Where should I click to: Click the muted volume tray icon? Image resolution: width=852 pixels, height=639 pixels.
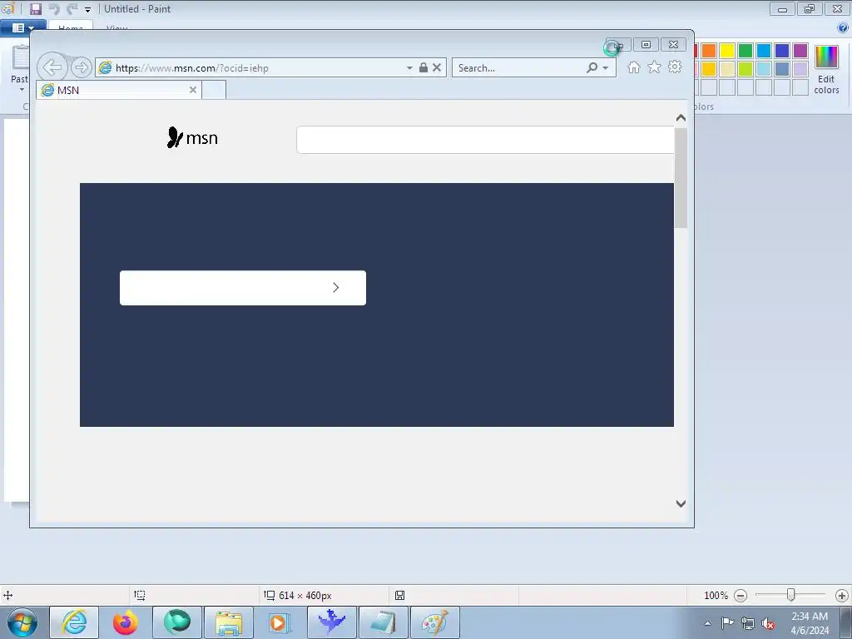click(x=768, y=623)
